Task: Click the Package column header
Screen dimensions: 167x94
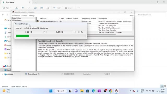Action: (43, 19)
